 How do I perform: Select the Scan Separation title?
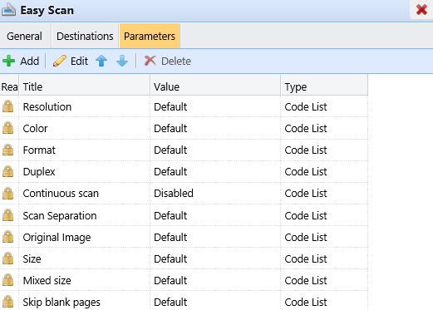pos(60,216)
